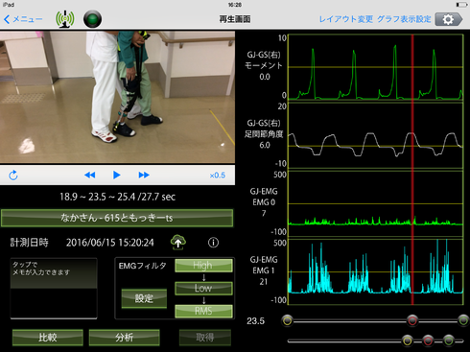The image size is (470, 352).
Task: Click the GJ-EMG EMG 1 graph
Action: click(x=376, y=271)
